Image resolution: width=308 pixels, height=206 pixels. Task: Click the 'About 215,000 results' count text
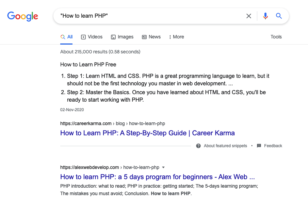(x=100, y=52)
